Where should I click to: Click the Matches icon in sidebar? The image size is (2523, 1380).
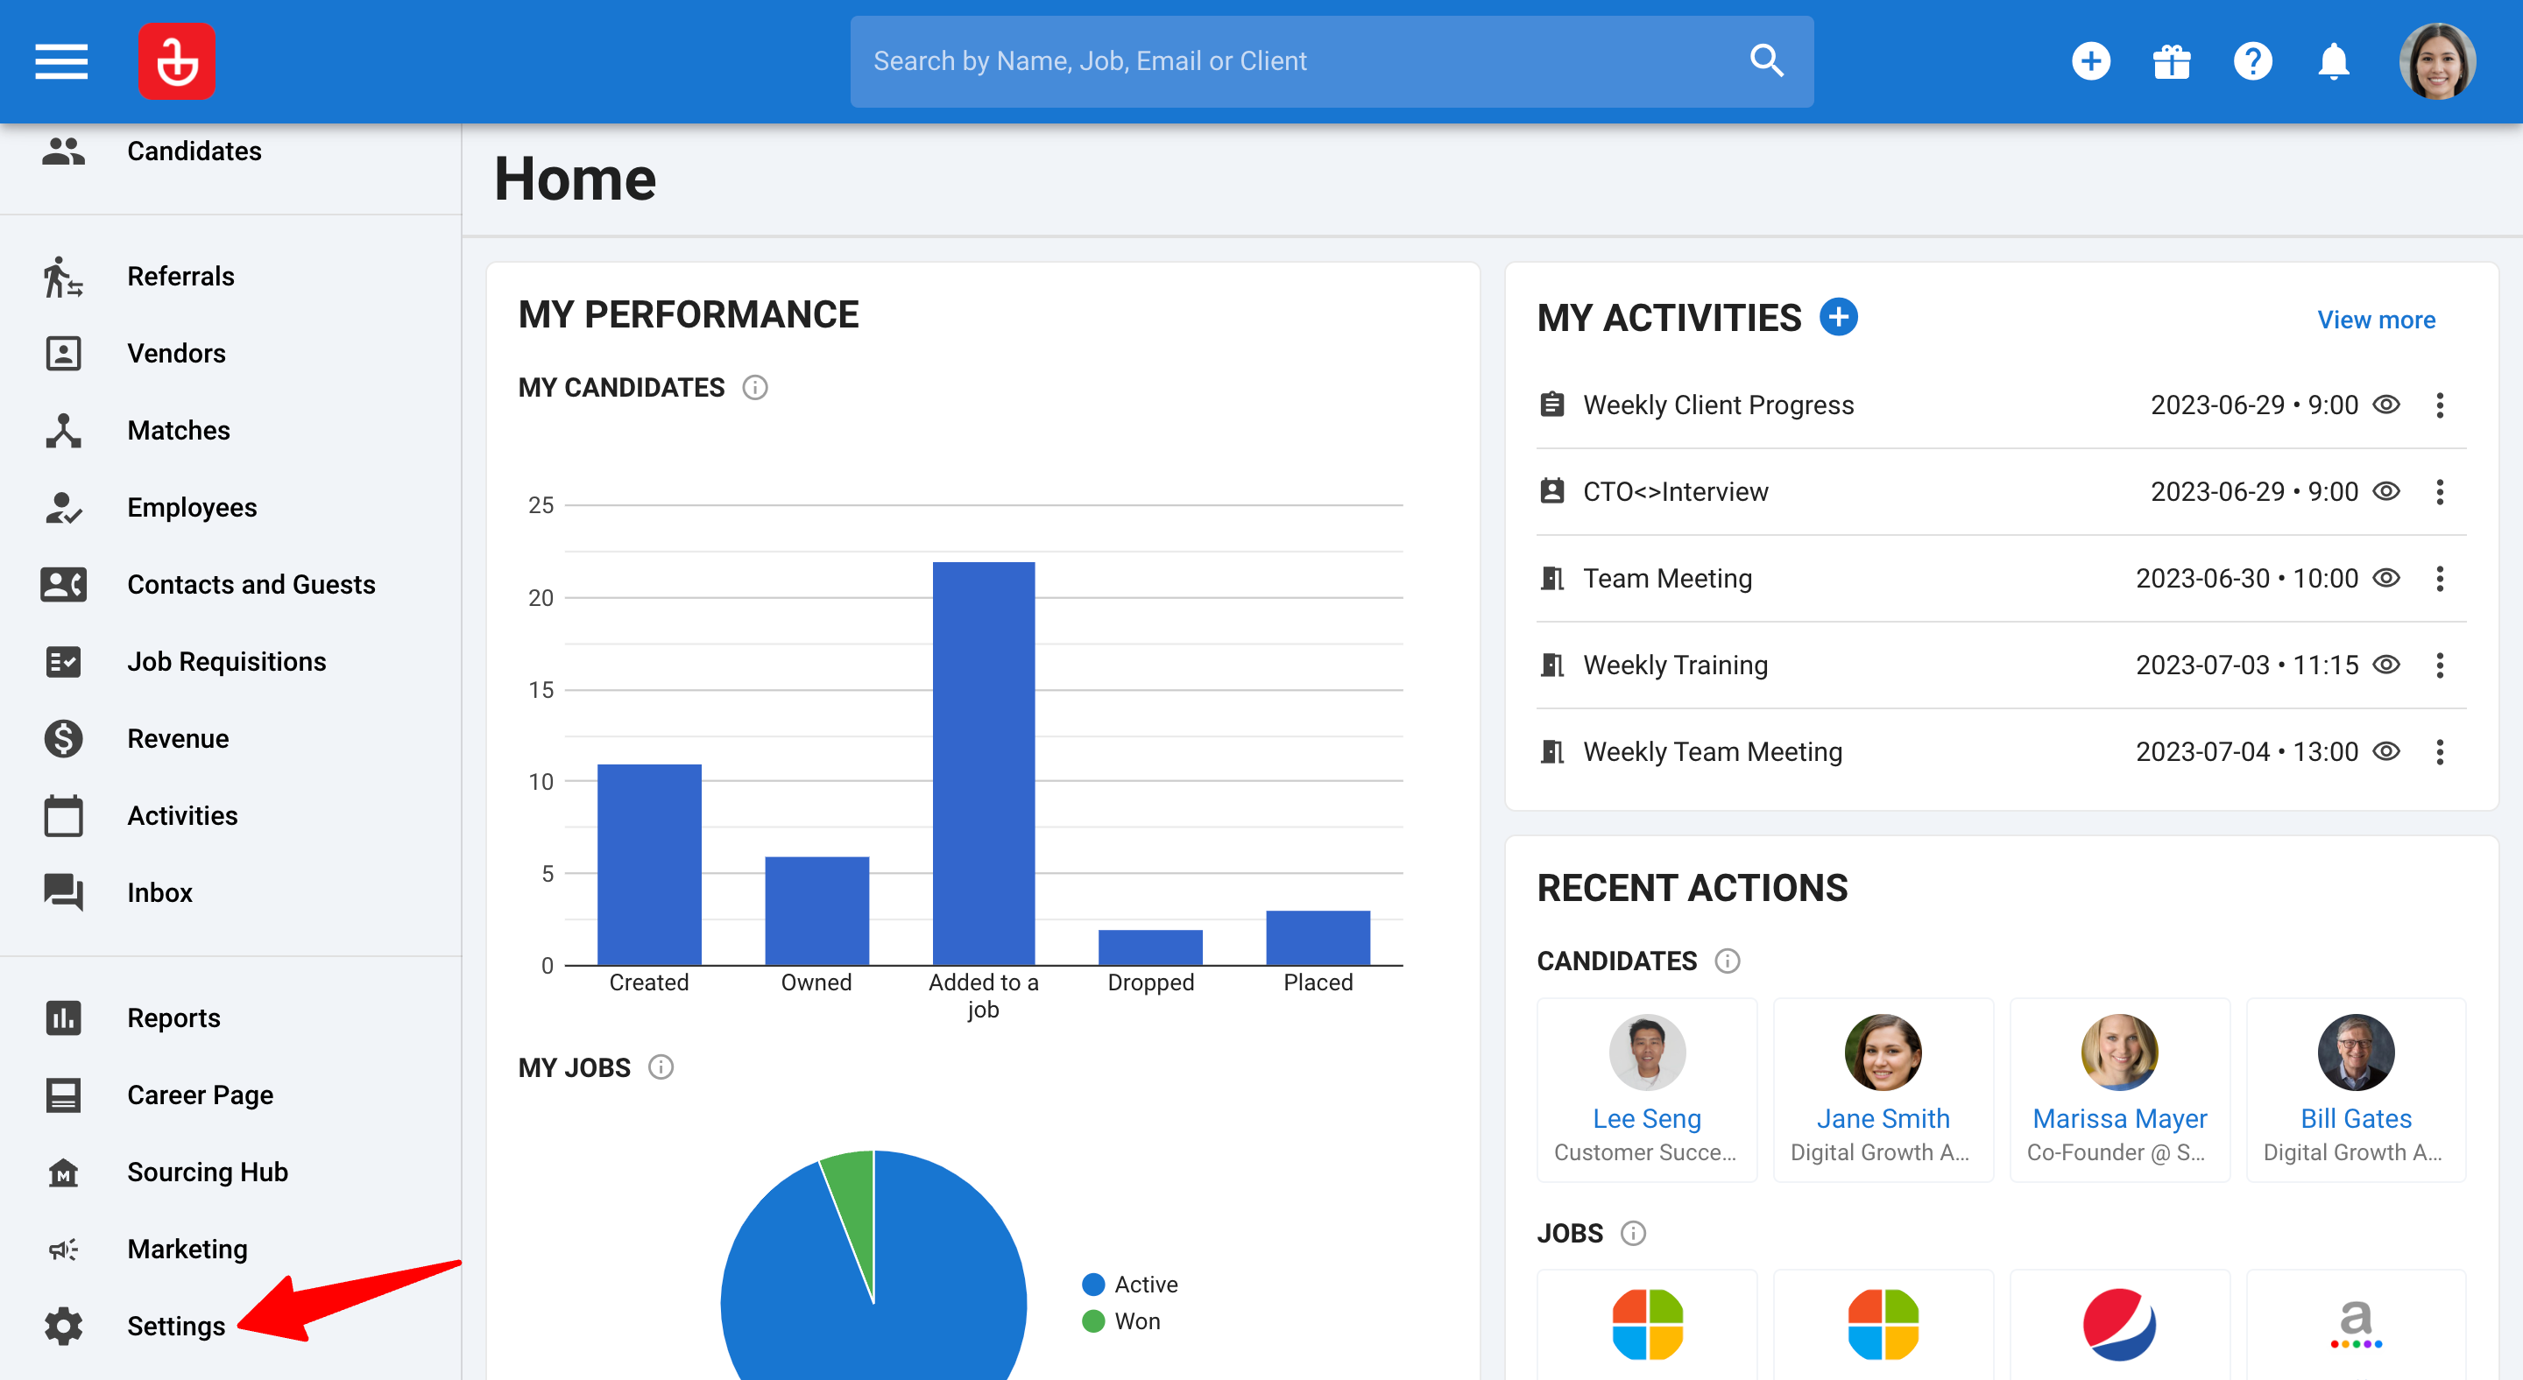tap(64, 431)
